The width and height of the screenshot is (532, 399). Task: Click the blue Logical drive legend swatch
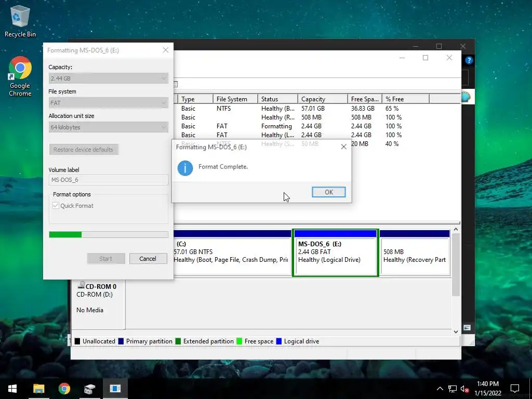pyautogui.click(x=279, y=341)
